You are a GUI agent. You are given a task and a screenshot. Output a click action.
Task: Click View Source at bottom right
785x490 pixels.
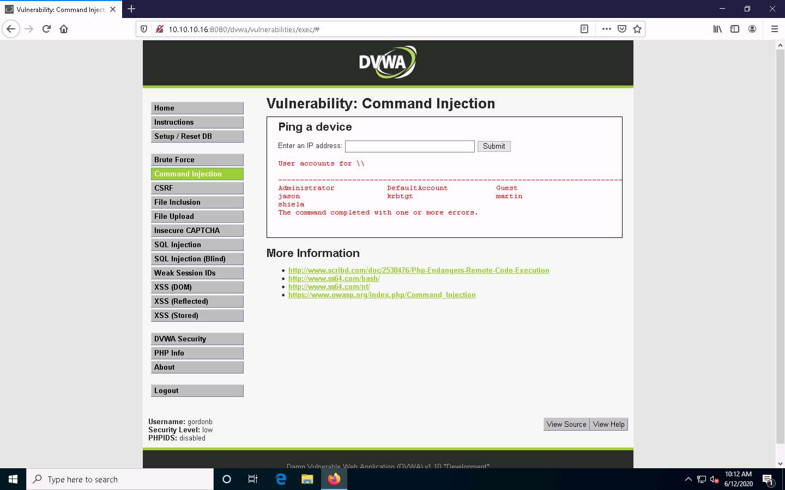566,424
